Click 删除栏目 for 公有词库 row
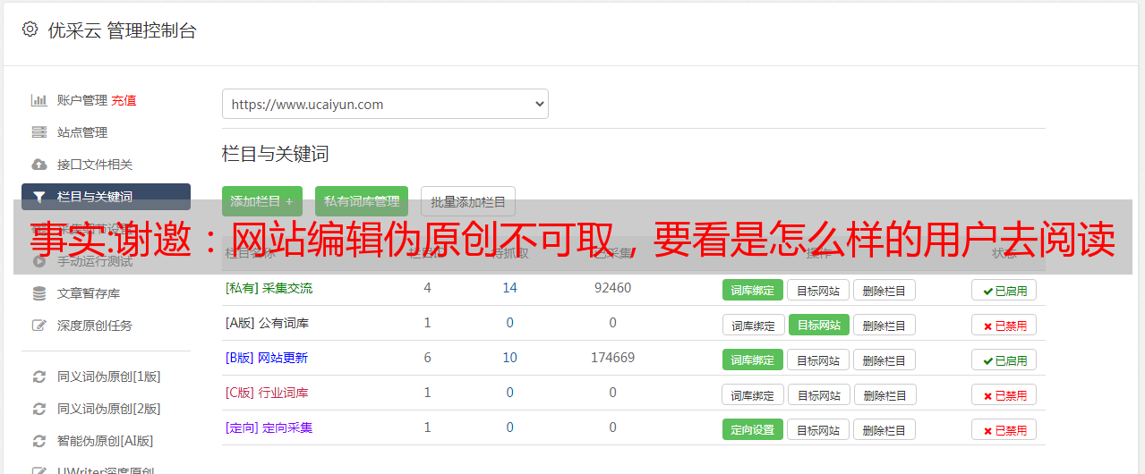This screenshot has width=1145, height=474. pyautogui.click(x=884, y=325)
